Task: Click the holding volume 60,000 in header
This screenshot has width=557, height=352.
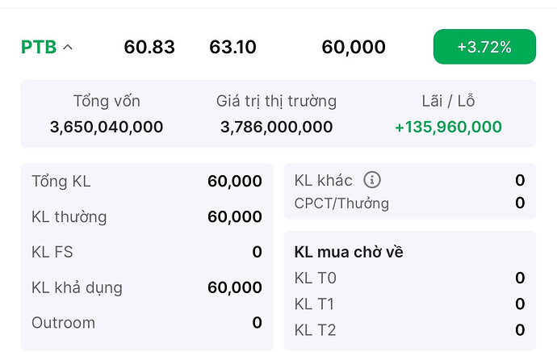Action: click(353, 48)
